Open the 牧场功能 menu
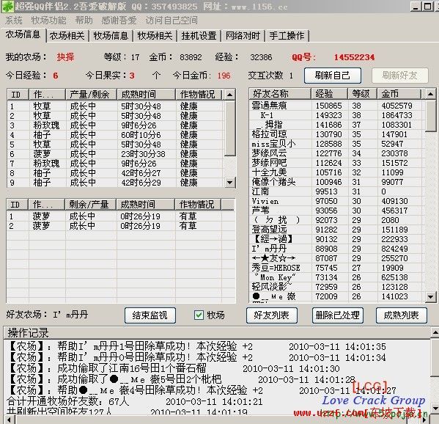 pyautogui.click(x=48, y=21)
